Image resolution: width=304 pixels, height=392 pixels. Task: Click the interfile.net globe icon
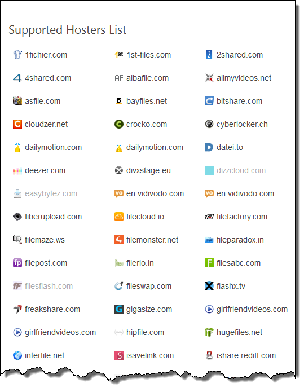[17, 355]
